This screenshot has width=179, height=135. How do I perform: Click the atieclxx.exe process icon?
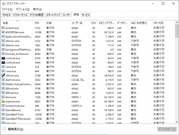coord(3,41)
